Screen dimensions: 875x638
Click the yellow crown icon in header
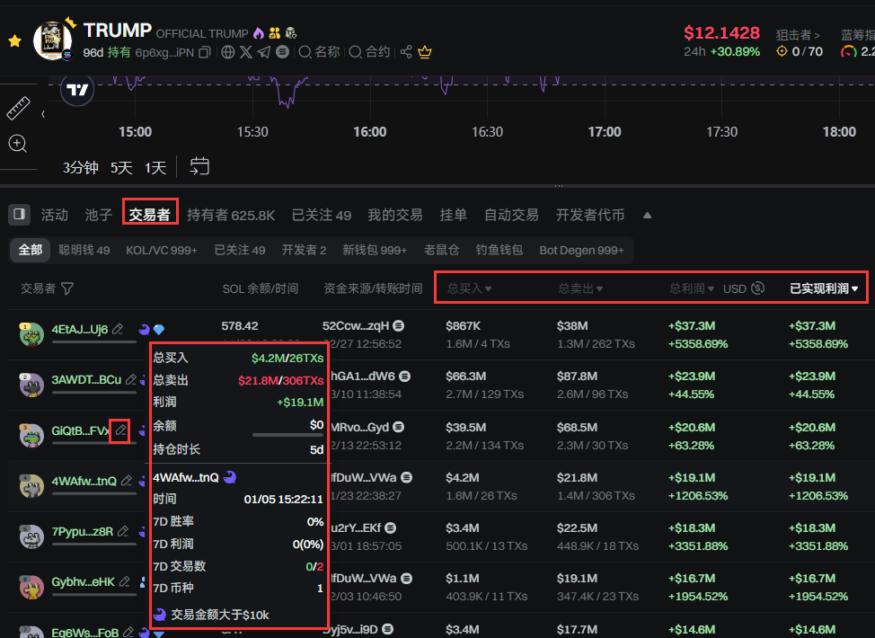(425, 52)
